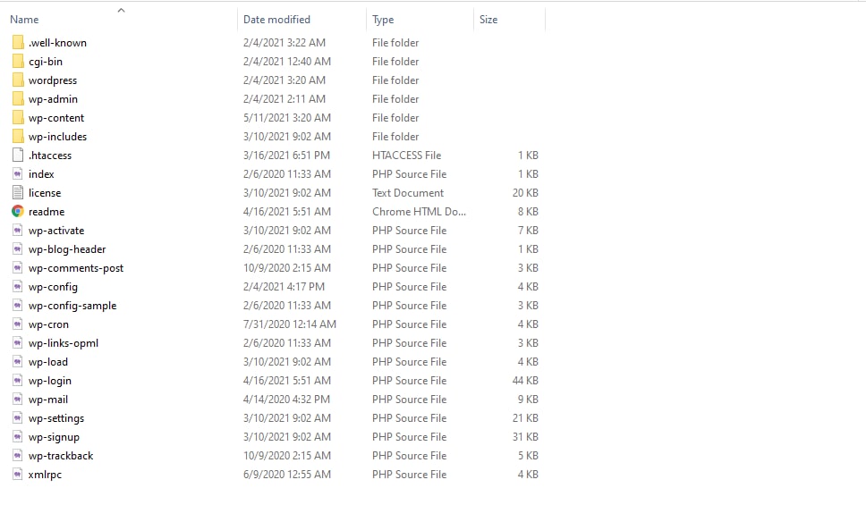
Task: Select the wordpress folder name
Action: pyautogui.click(x=53, y=80)
